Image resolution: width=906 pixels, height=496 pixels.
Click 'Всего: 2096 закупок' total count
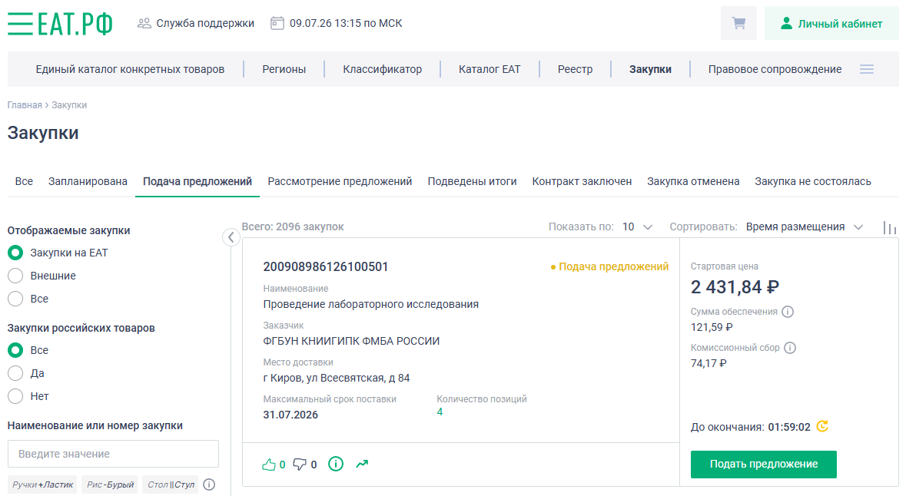point(292,227)
